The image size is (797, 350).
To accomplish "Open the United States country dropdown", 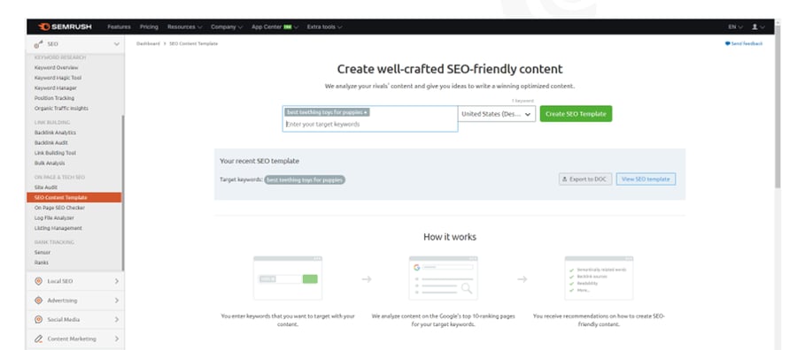I will [x=497, y=114].
